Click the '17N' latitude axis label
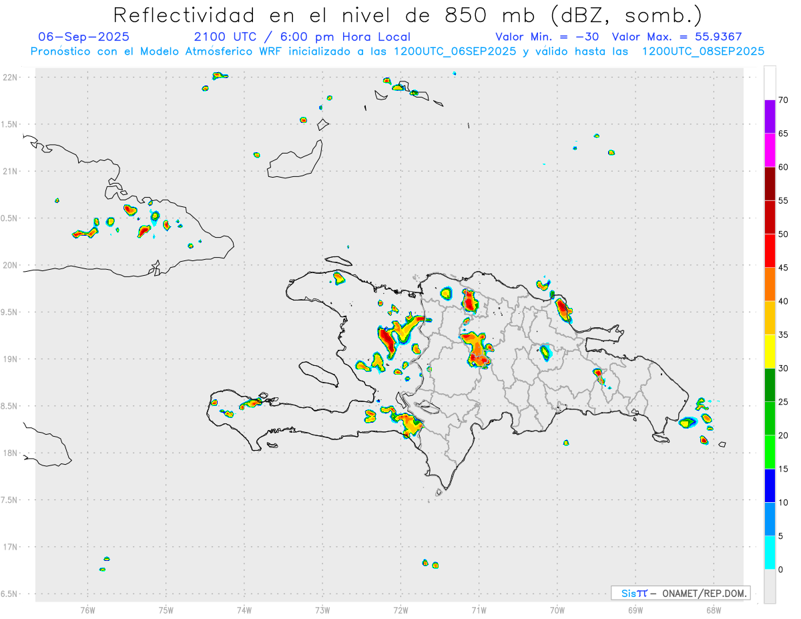 point(10,547)
